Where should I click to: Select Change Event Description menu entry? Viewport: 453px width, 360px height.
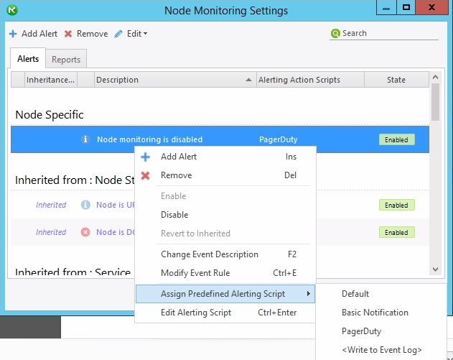coord(225,254)
